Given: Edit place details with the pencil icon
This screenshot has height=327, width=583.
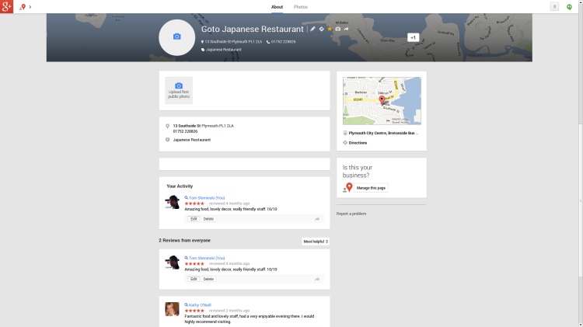Looking at the screenshot, I should coord(312,29).
